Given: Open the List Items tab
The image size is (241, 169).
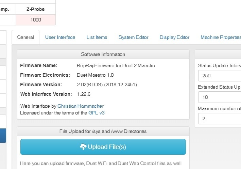Looking at the screenshot, I should [97, 37].
